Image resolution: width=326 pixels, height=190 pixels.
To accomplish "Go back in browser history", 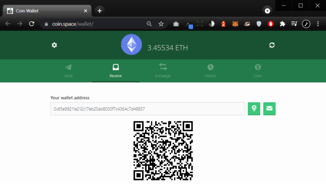I will pyautogui.click(x=8, y=24).
